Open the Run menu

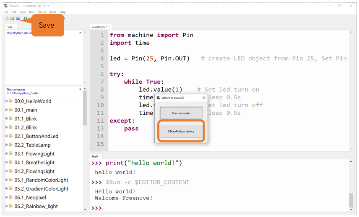point(31,12)
